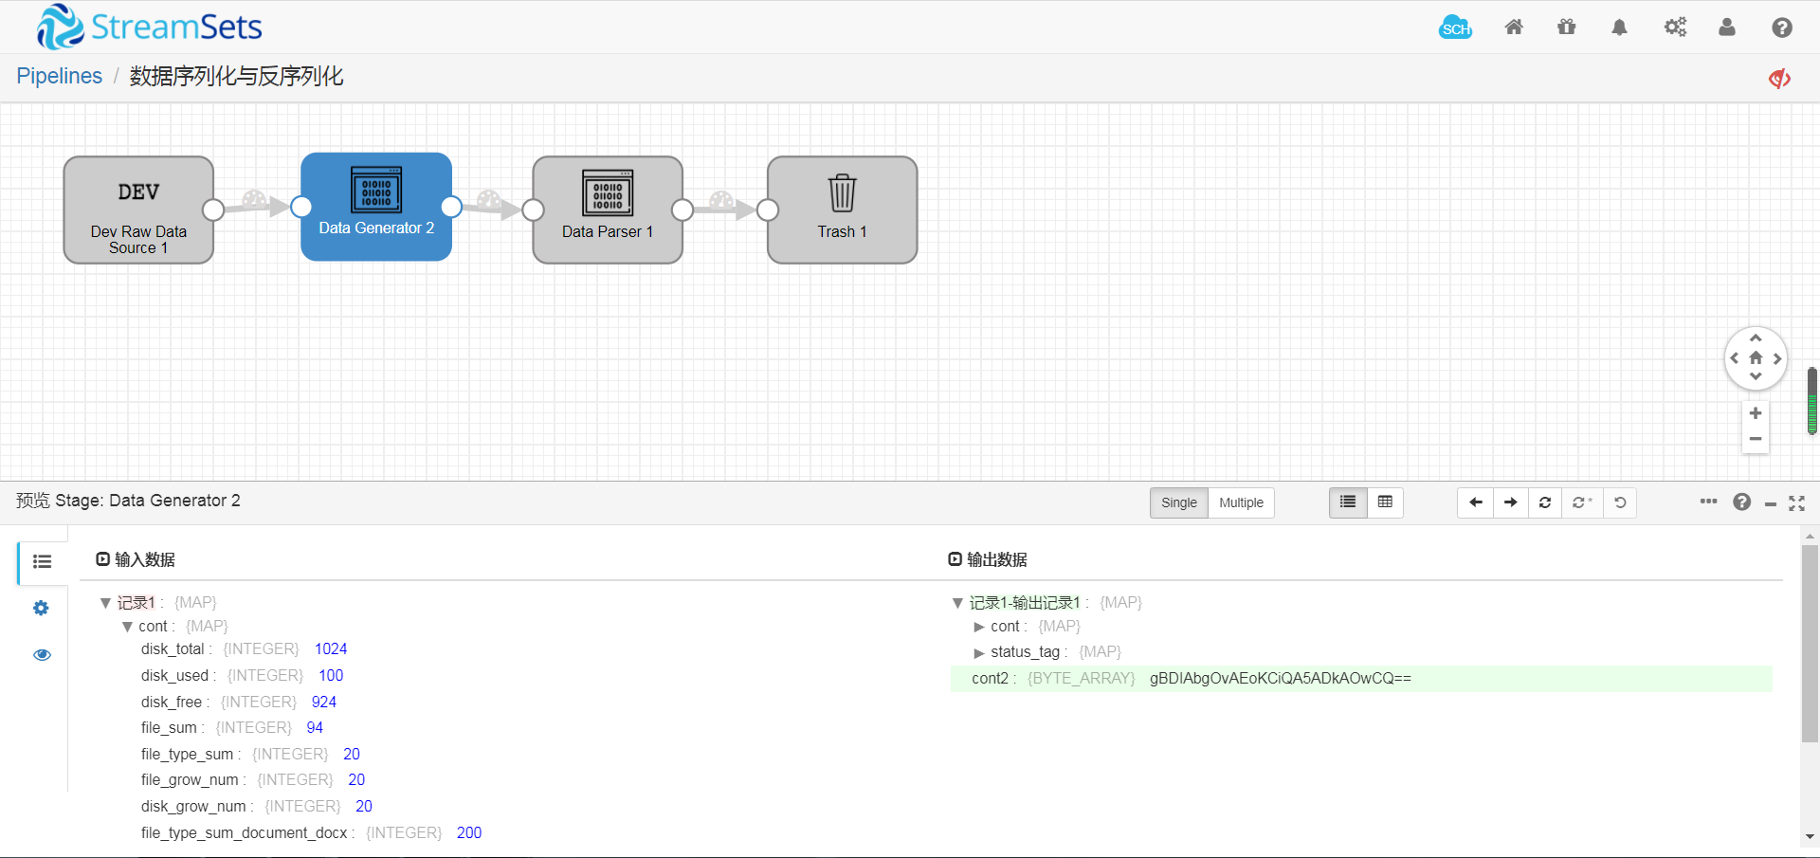
Task: Select the Dev Raw Data Source 1 stage
Action: pyautogui.click(x=138, y=210)
